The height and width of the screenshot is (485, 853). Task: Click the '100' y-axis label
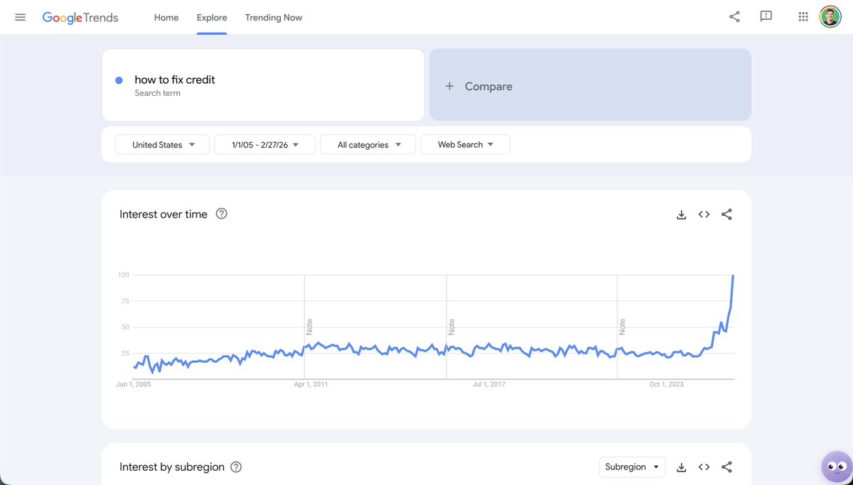click(x=123, y=275)
